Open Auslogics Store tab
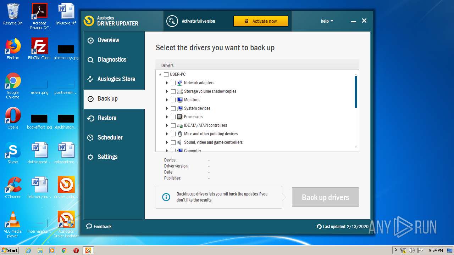Image resolution: width=454 pixels, height=255 pixels. pos(114,79)
